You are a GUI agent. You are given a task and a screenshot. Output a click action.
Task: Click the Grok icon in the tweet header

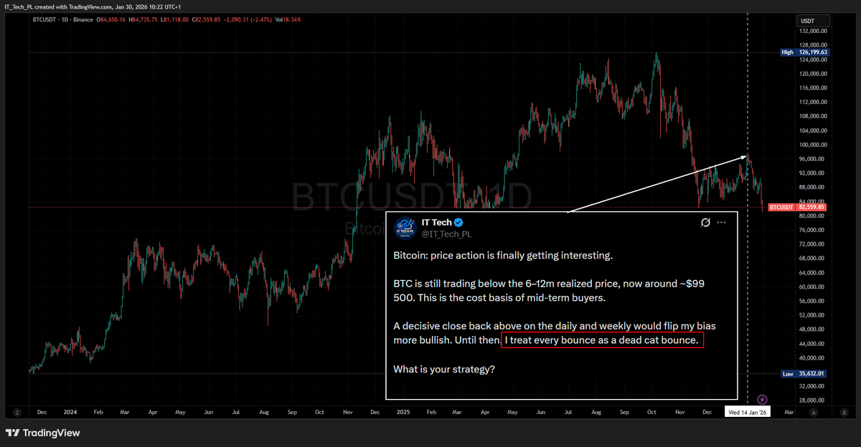coord(705,223)
